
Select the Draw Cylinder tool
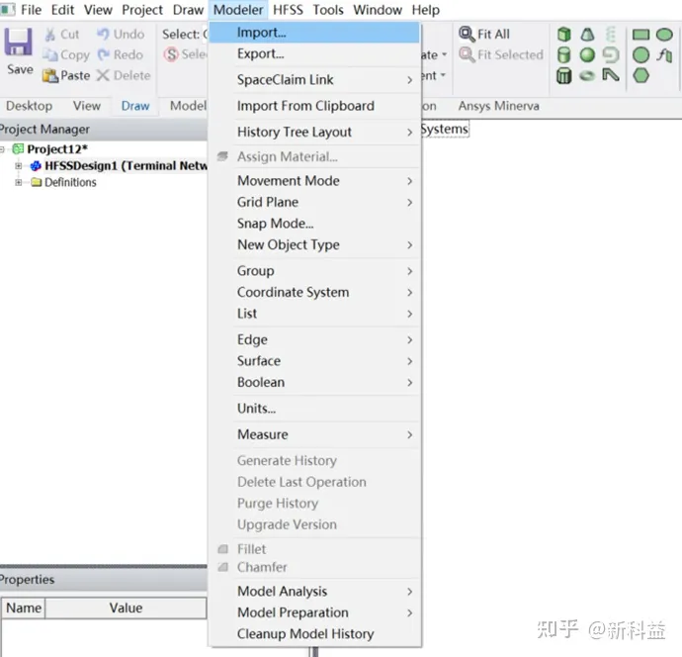tap(564, 54)
